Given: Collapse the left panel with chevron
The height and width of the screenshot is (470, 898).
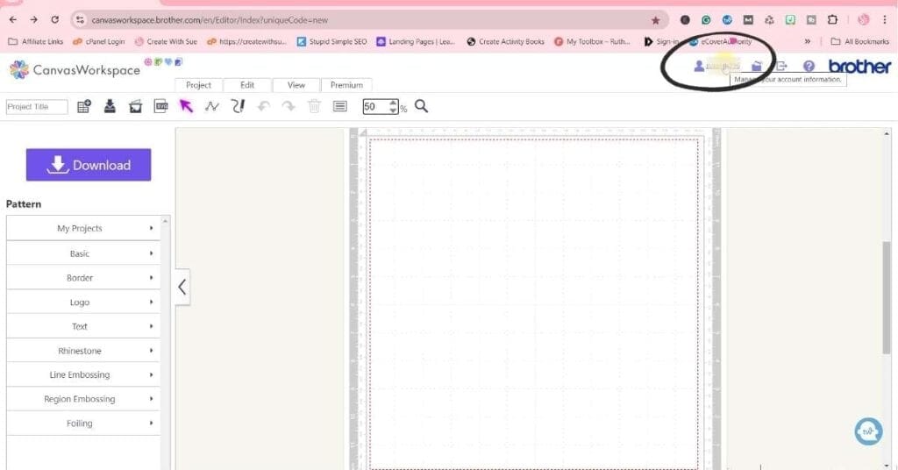Looking at the screenshot, I should (x=182, y=287).
